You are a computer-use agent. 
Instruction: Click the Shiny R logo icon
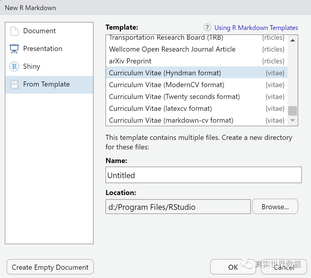tap(14, 67)
